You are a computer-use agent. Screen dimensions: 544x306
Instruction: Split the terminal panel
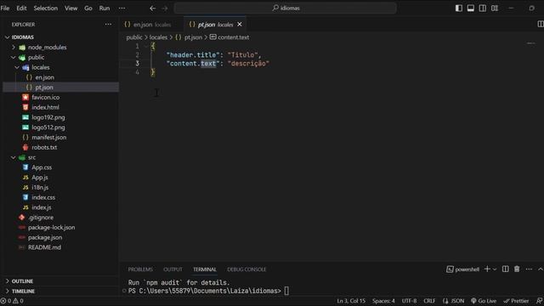click(x=506, y=269)
